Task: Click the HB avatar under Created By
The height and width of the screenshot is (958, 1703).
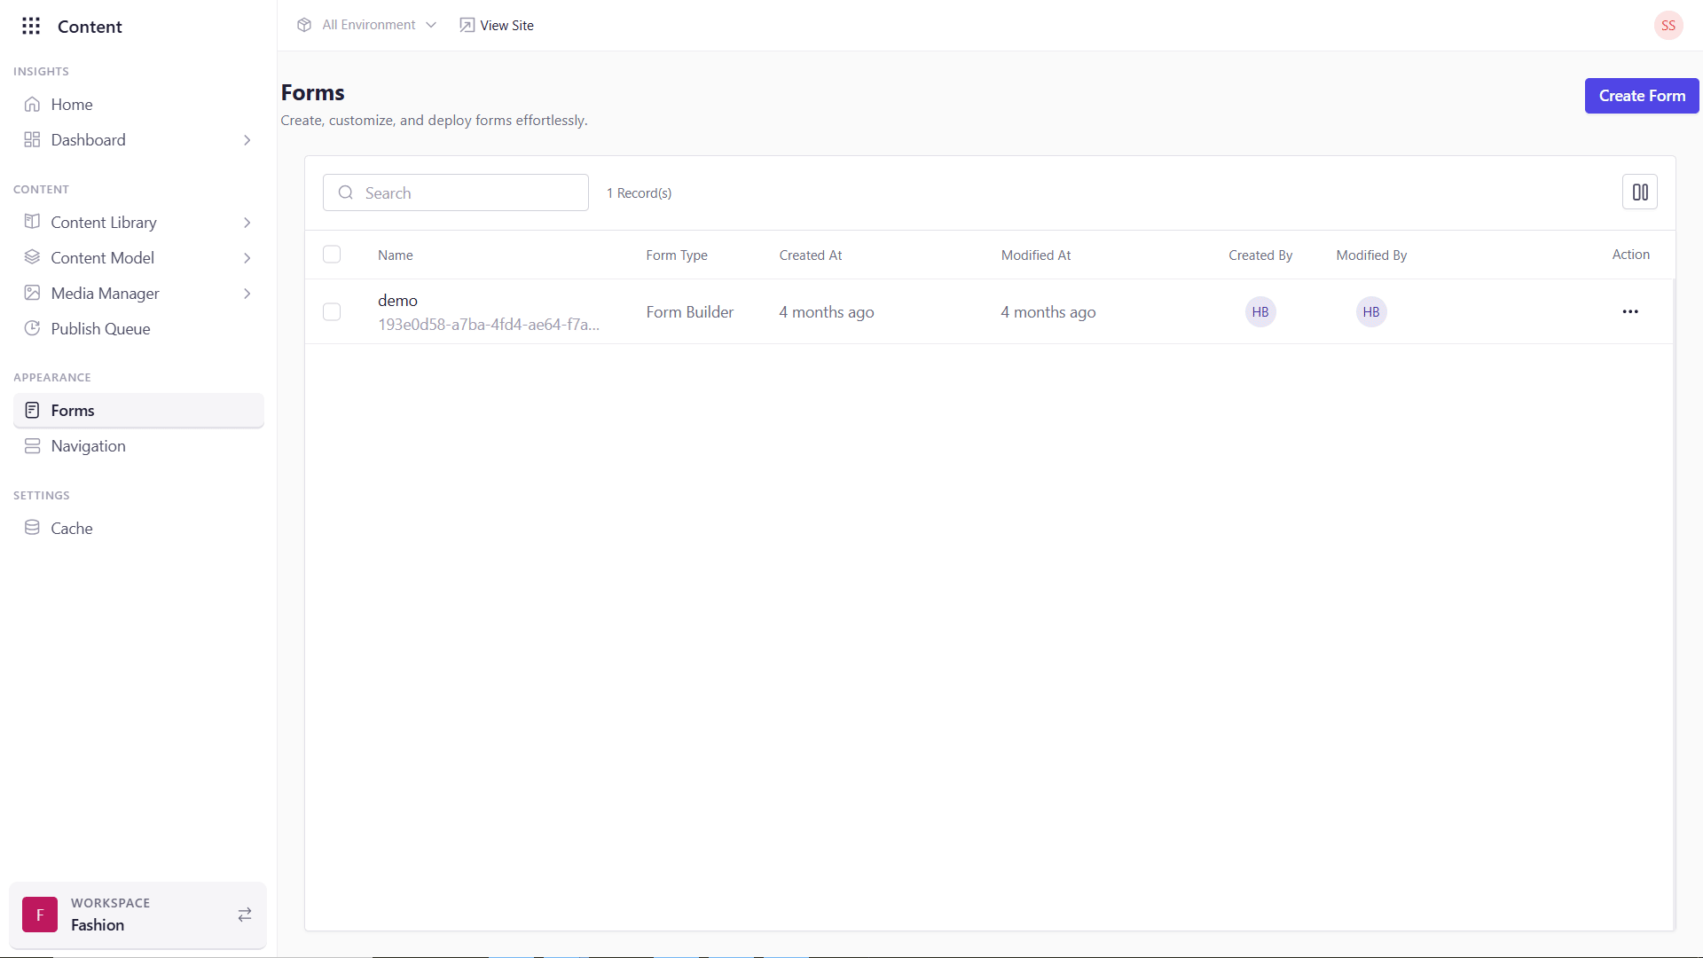Action: 1260,312
